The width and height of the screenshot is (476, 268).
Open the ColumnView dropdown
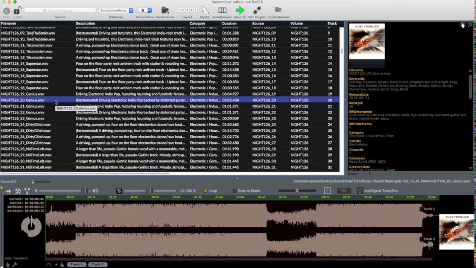click(145, 10)
